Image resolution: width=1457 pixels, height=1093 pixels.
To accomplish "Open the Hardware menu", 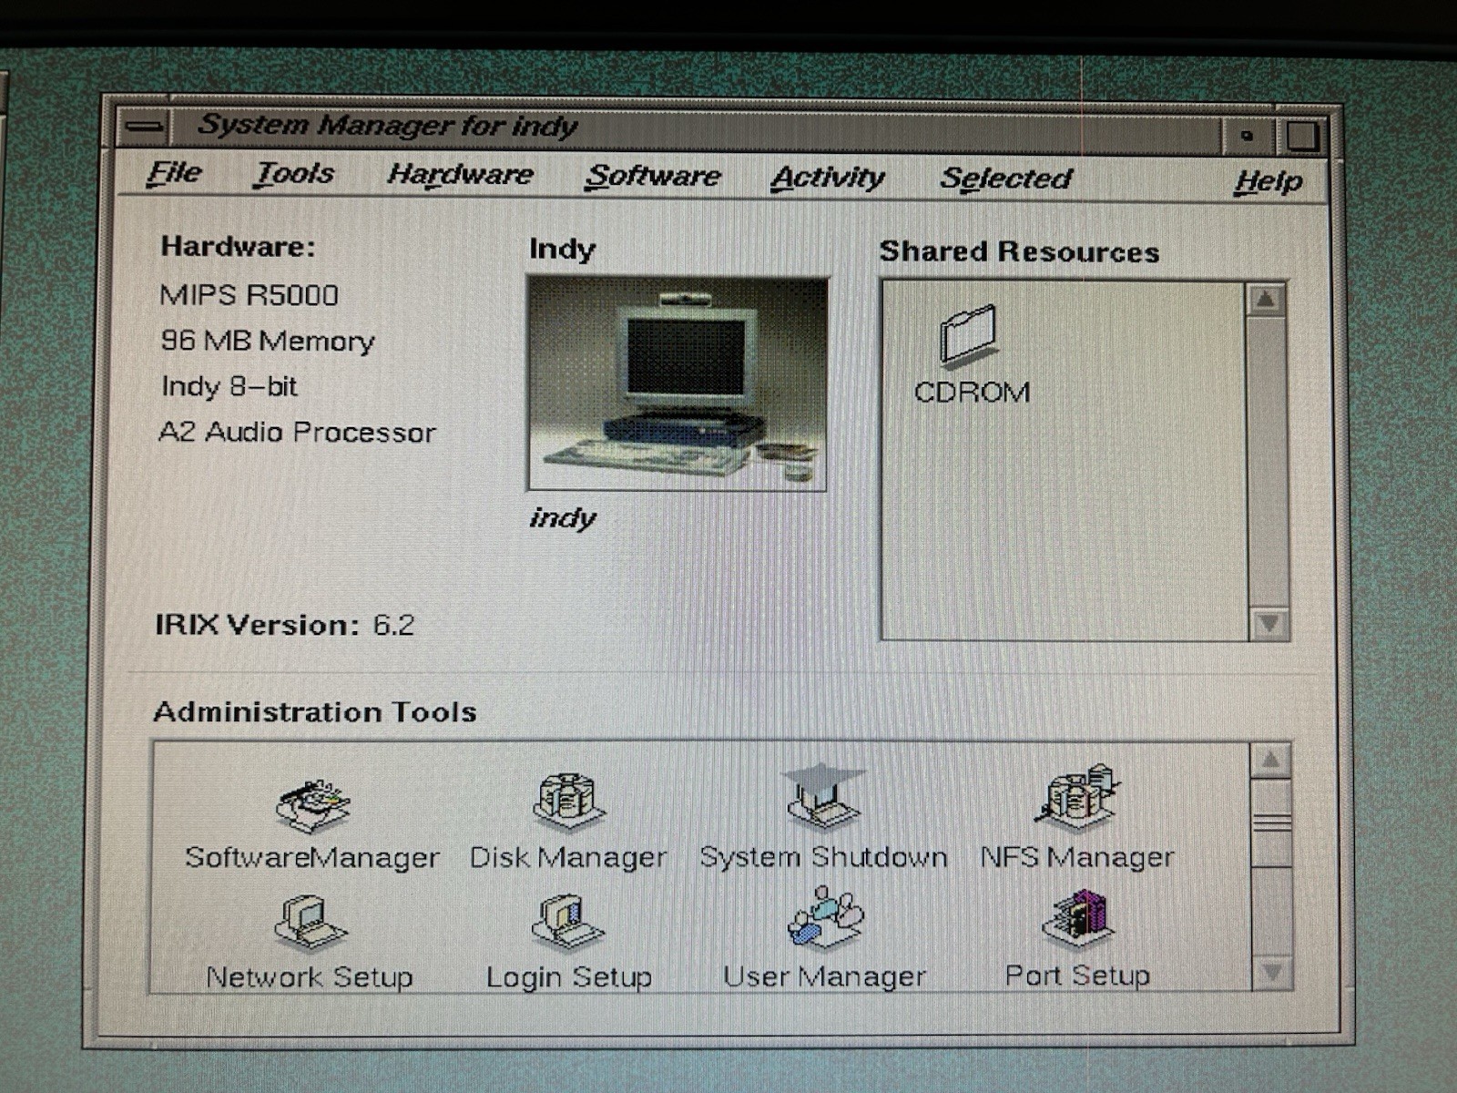I will pyautogui.click(x=460, y=174).
